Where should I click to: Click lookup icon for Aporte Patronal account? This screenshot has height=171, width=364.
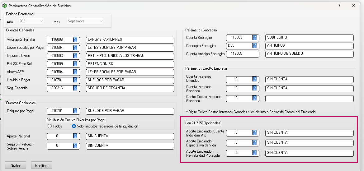75,136
